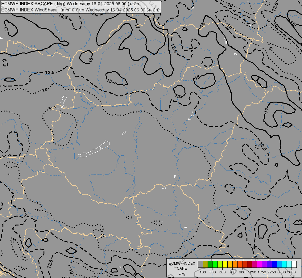Click the white lake outline in map center
The image size is (302, 278).
coord(94,150)
